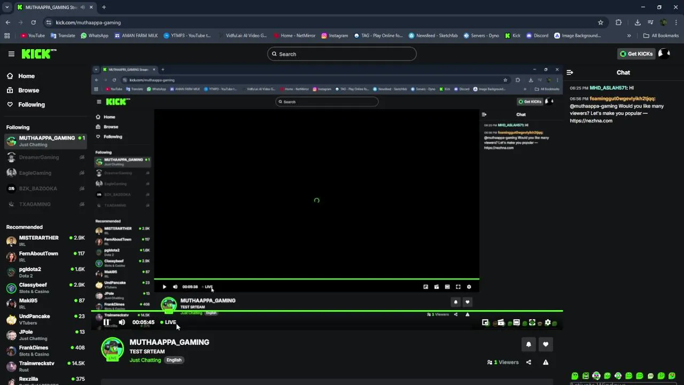Image resolution: width=684 pixels, height=385 pixels.
Task: Open WhatsApp bookmark
Action: (x=95, y=36)
